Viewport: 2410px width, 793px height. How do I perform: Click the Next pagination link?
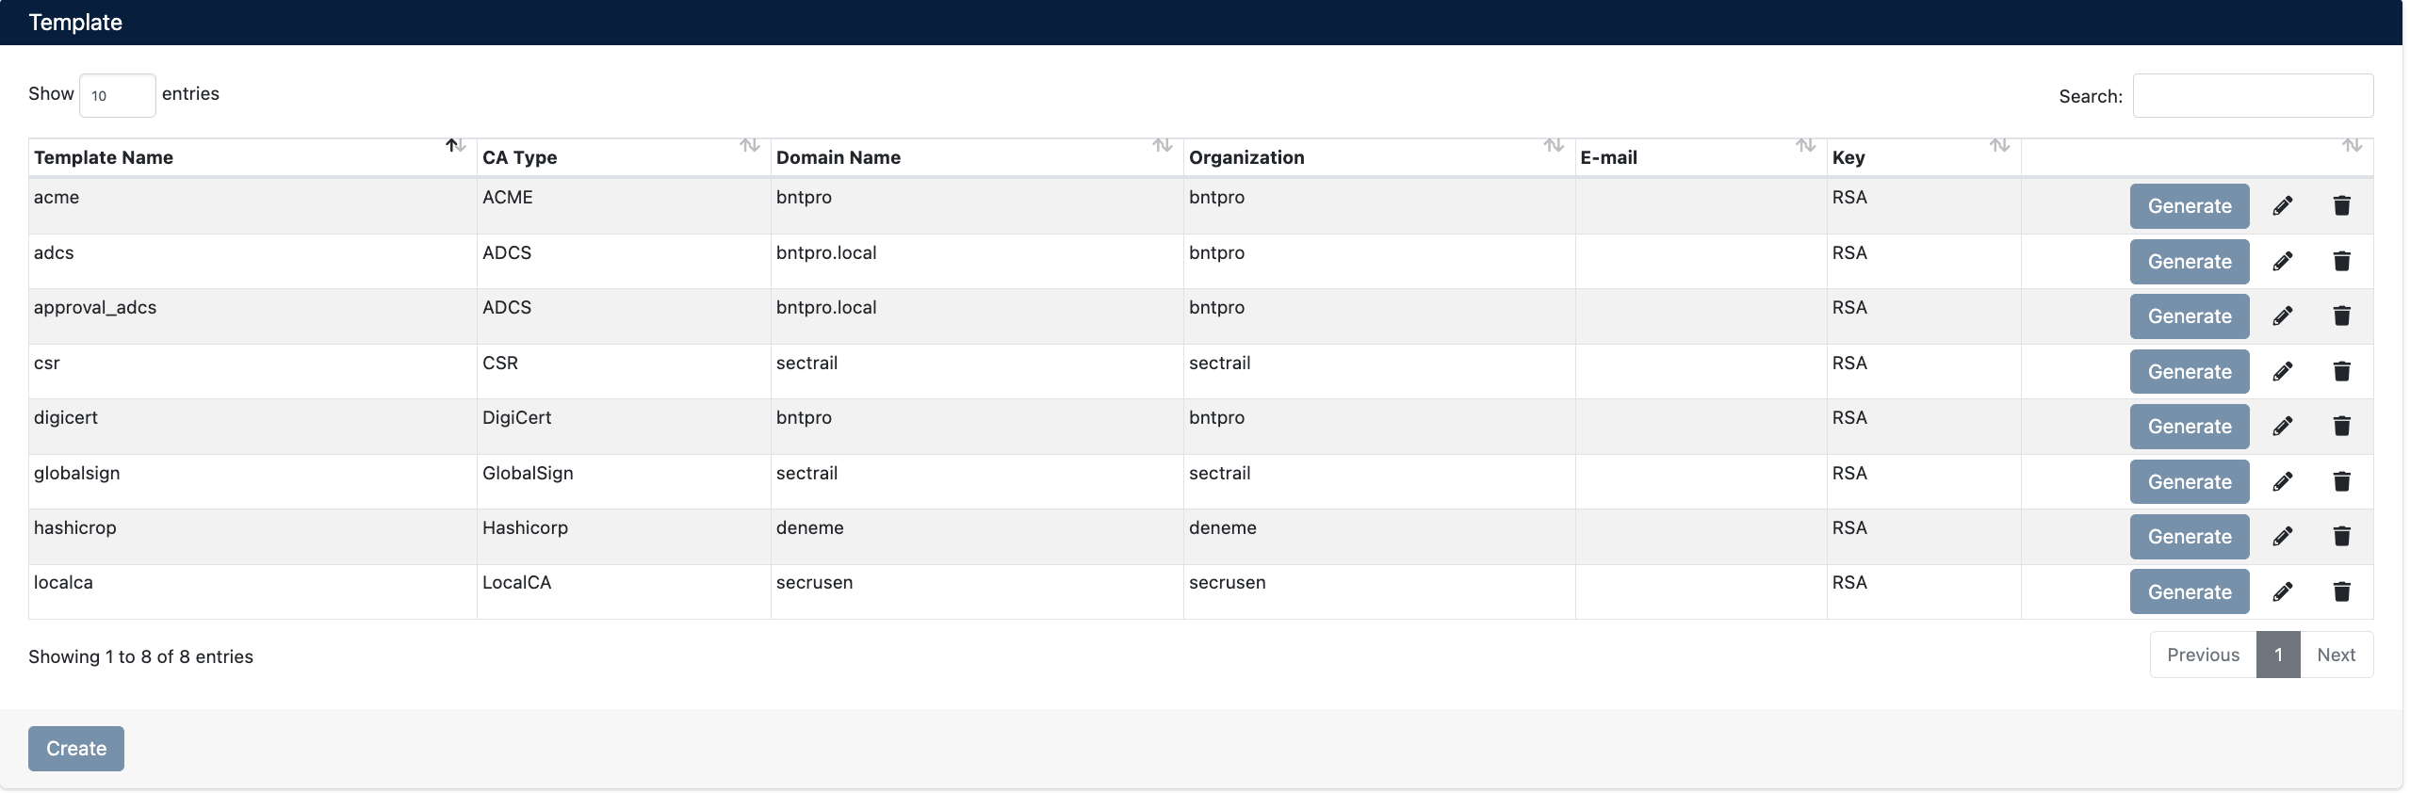(2336, 655)
